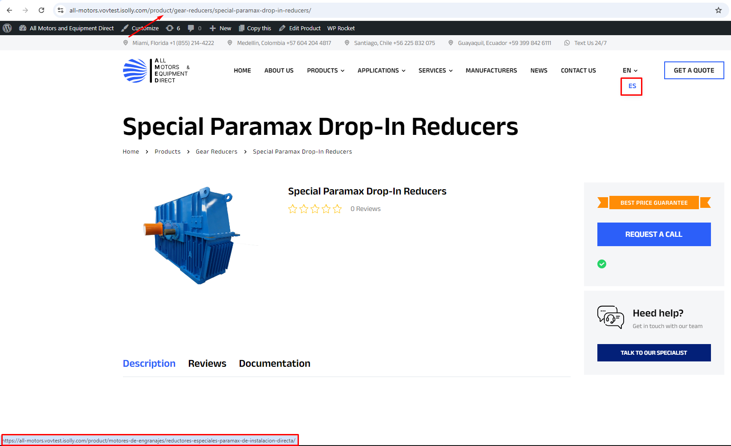Click the browser address bar URL
The height and width of the screenshot is (446, 731).
[x=190, y=10]
